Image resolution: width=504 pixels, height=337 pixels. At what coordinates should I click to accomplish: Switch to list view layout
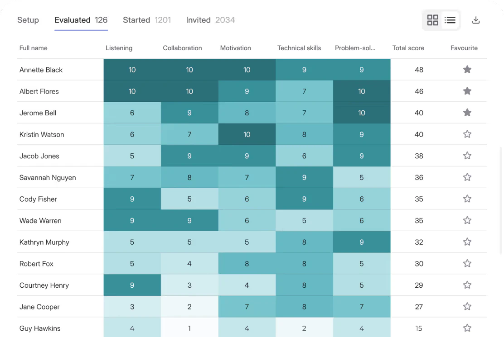[x=450, y=20]
